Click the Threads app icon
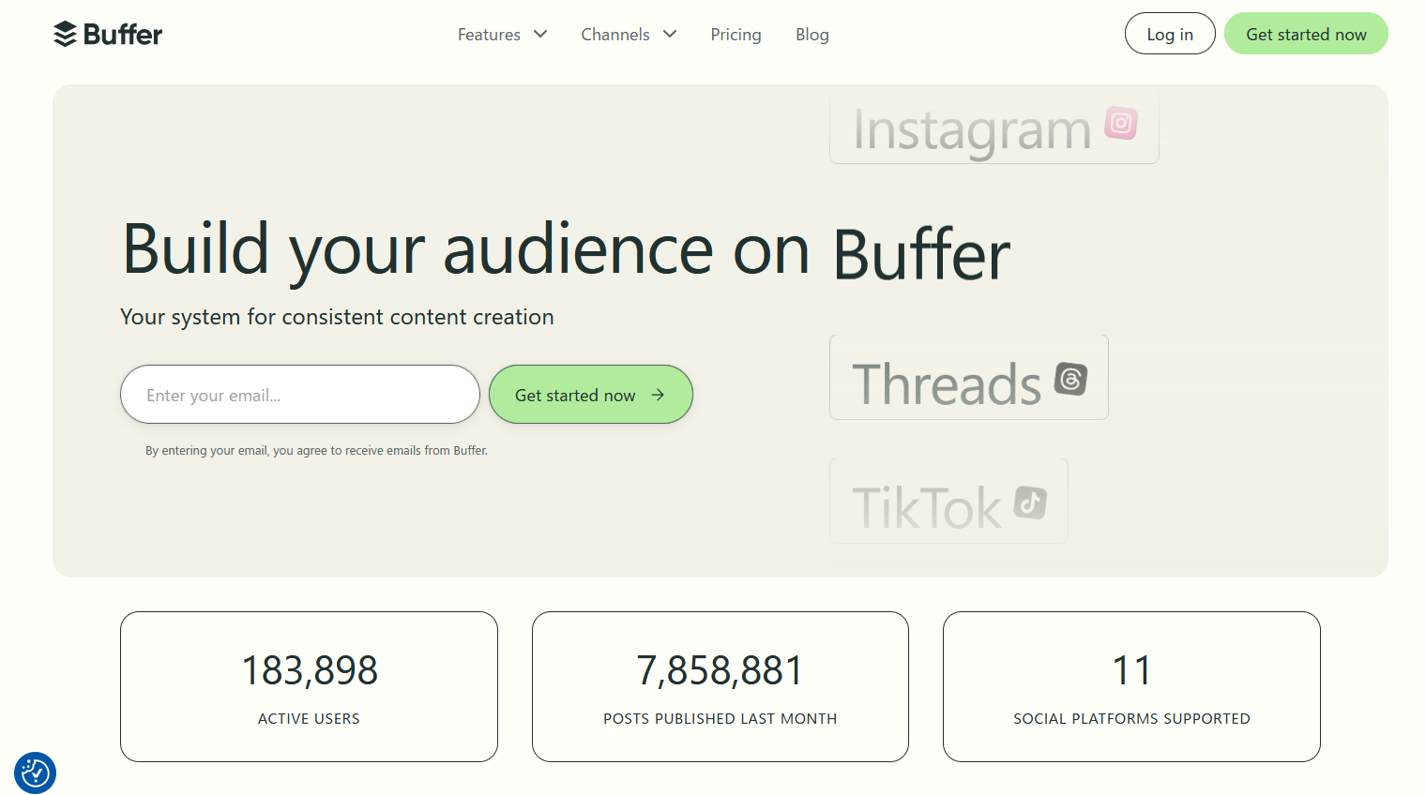 [1072, 380]
